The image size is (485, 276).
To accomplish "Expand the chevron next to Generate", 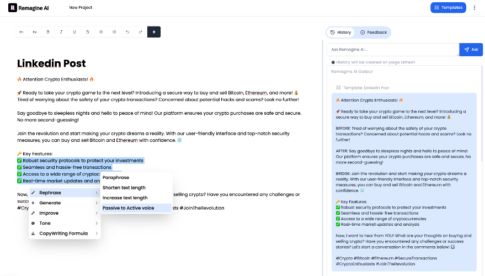I will pyautogui.click(x=97, y=203).
